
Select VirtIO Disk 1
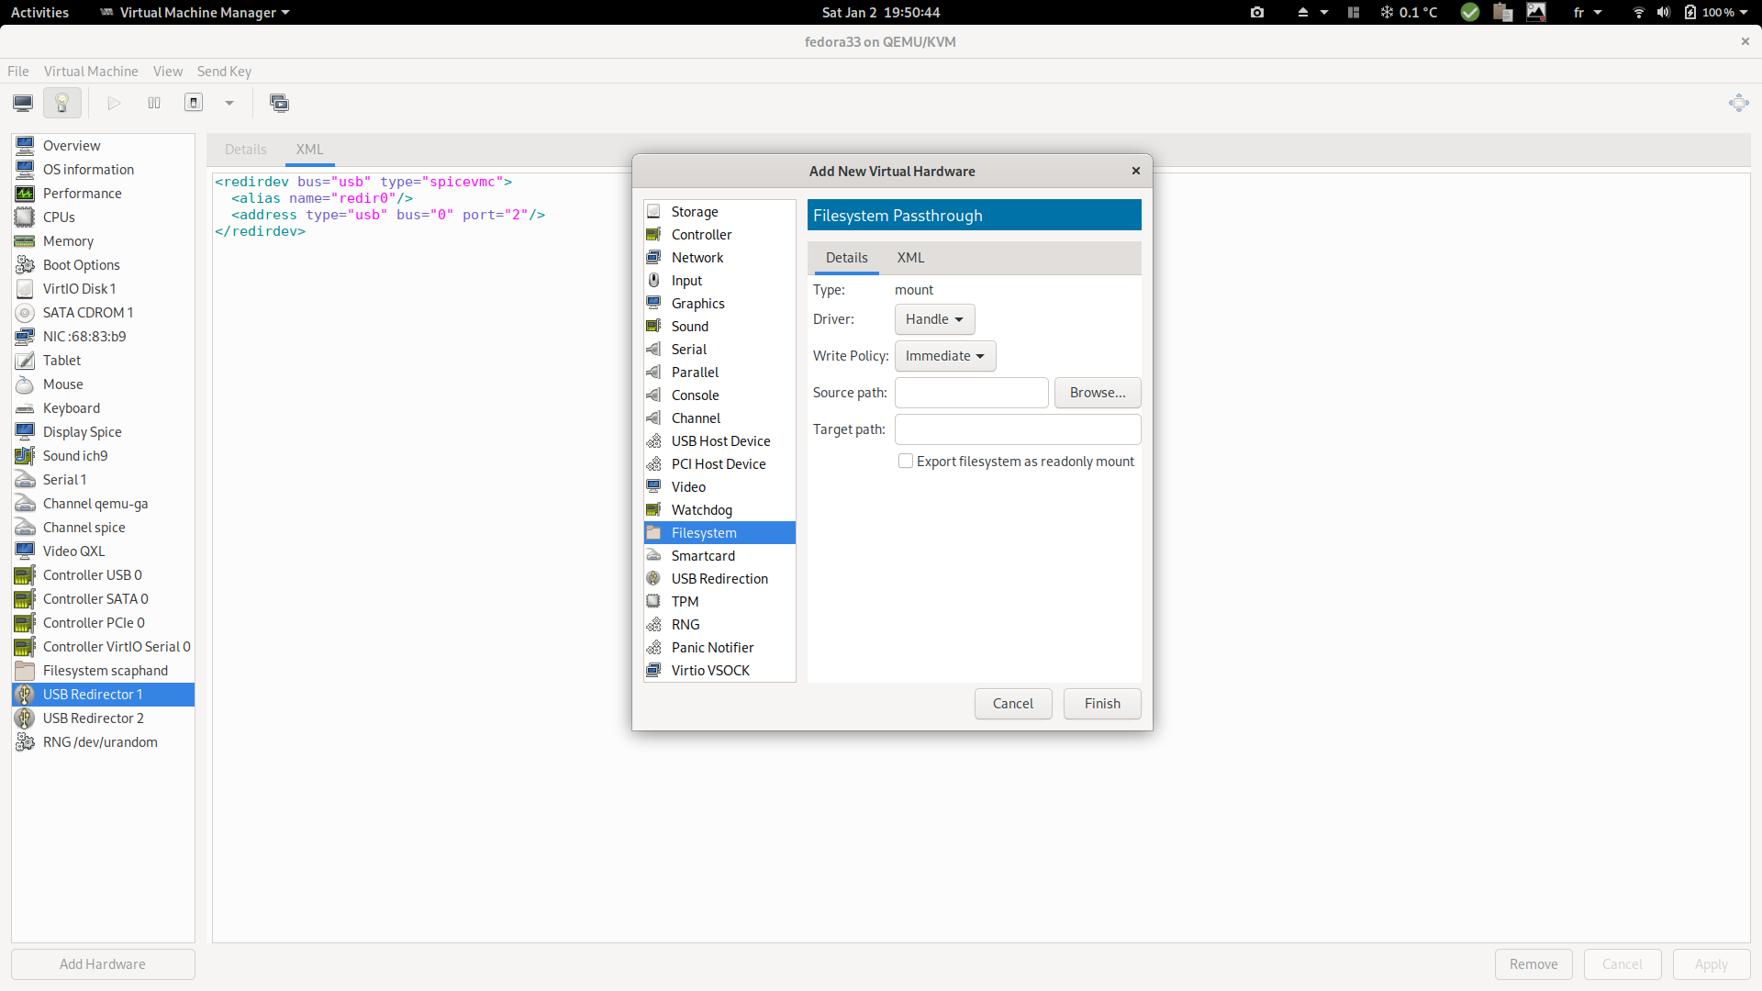tap(103, 288)
